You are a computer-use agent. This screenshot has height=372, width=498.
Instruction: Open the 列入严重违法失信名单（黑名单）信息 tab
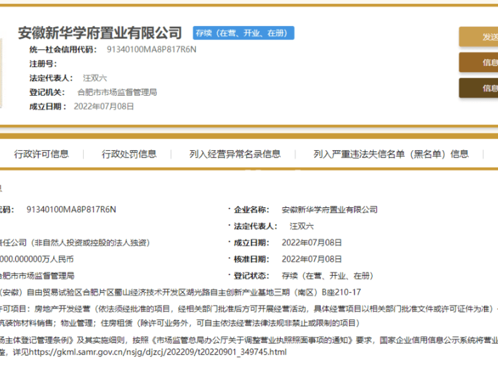click(390, 154)
